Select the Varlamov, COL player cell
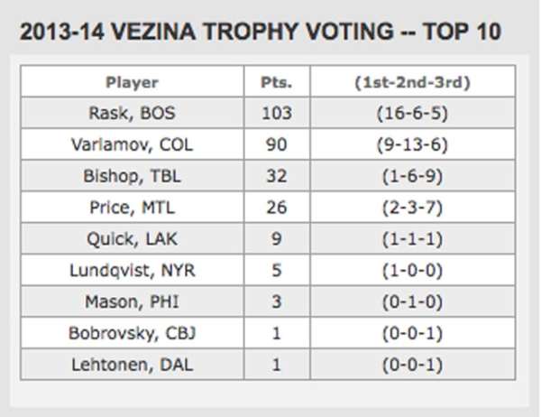The image size is (541, 417). tap(132, 144)
